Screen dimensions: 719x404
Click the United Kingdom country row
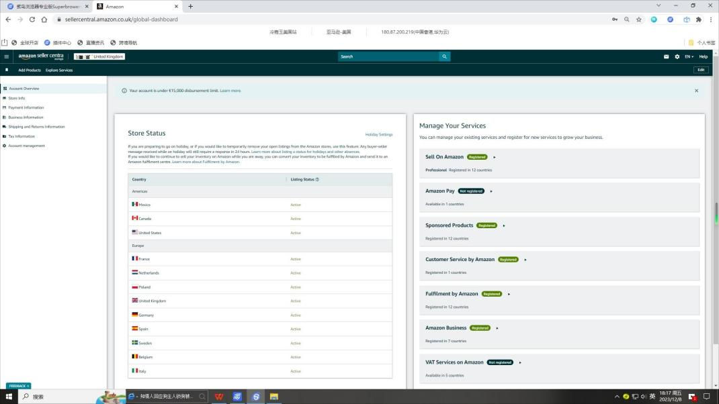pos(260,301)
